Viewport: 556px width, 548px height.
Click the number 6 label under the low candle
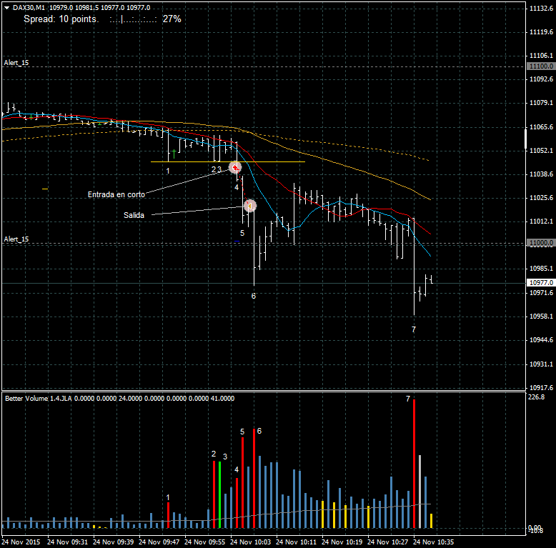[253, 296]
